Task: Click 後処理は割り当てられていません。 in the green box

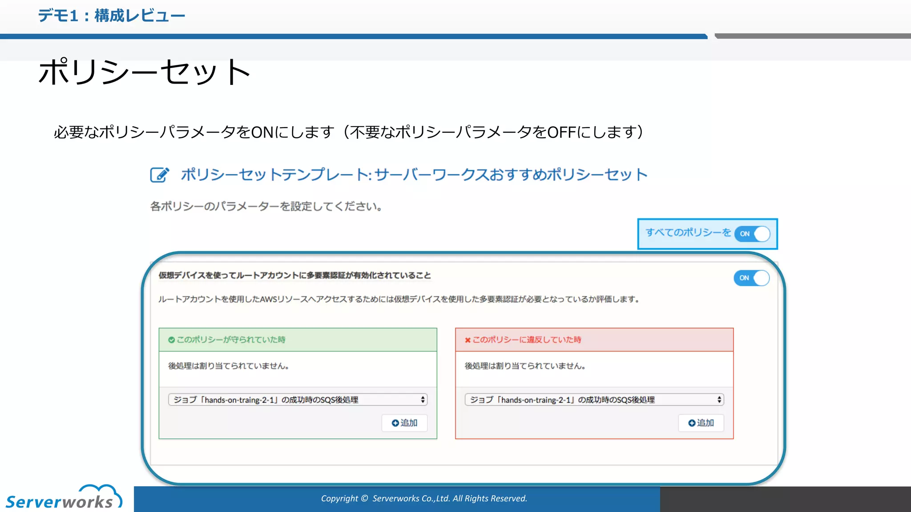Action: [x=229, y=366]
